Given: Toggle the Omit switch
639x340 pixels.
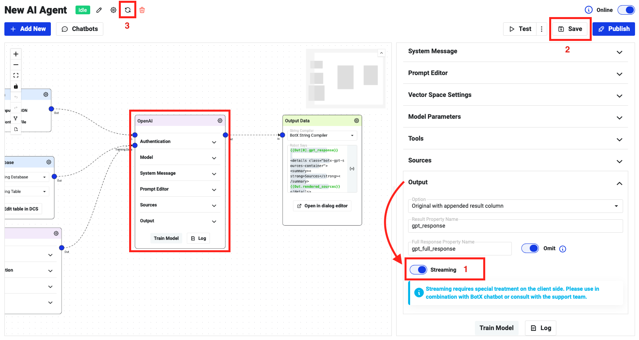Looking at the screenshot, I should coord(530,248).
